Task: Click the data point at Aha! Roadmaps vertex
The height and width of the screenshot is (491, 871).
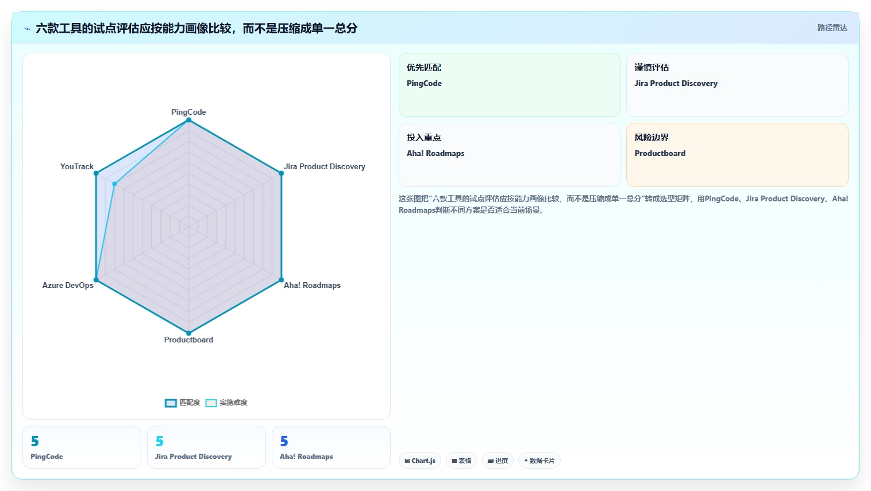Action: (x=281, y=280)
